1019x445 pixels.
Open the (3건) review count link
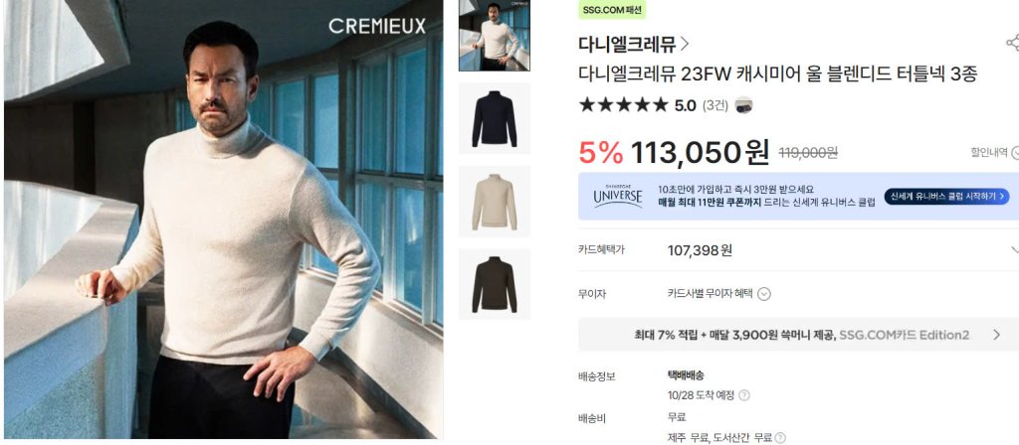pos(714,105)
